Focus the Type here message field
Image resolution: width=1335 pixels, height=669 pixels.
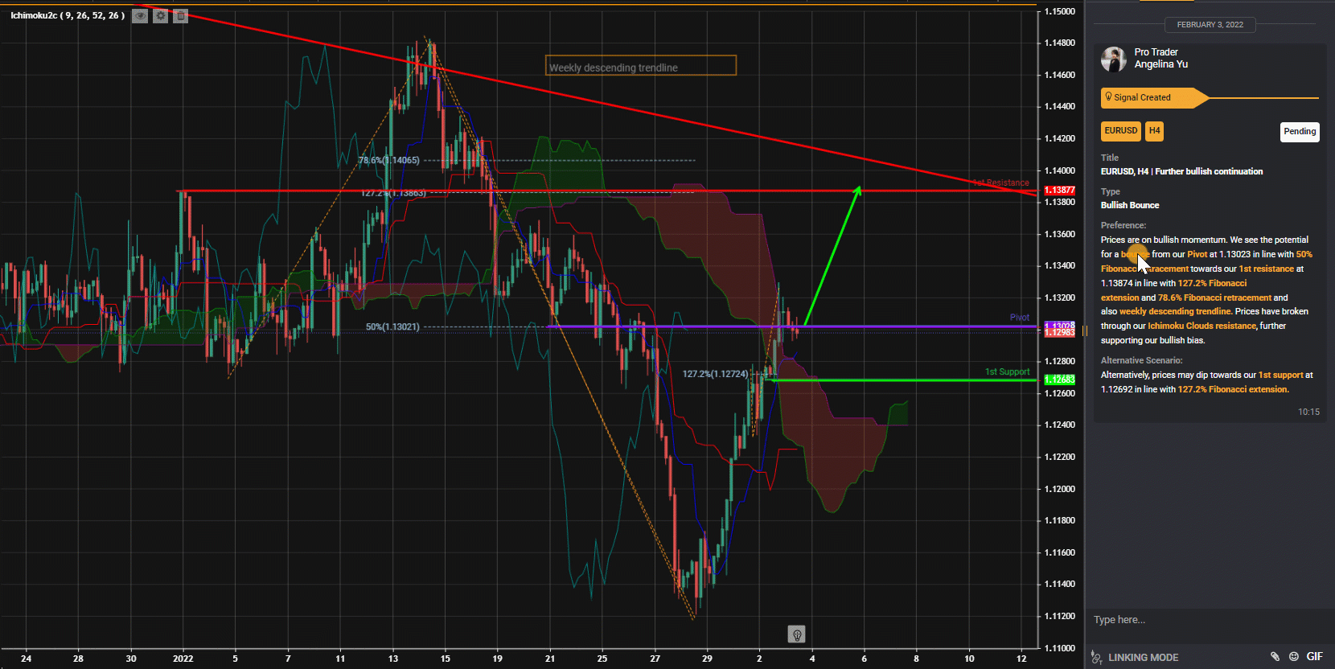coord(1206,620)
